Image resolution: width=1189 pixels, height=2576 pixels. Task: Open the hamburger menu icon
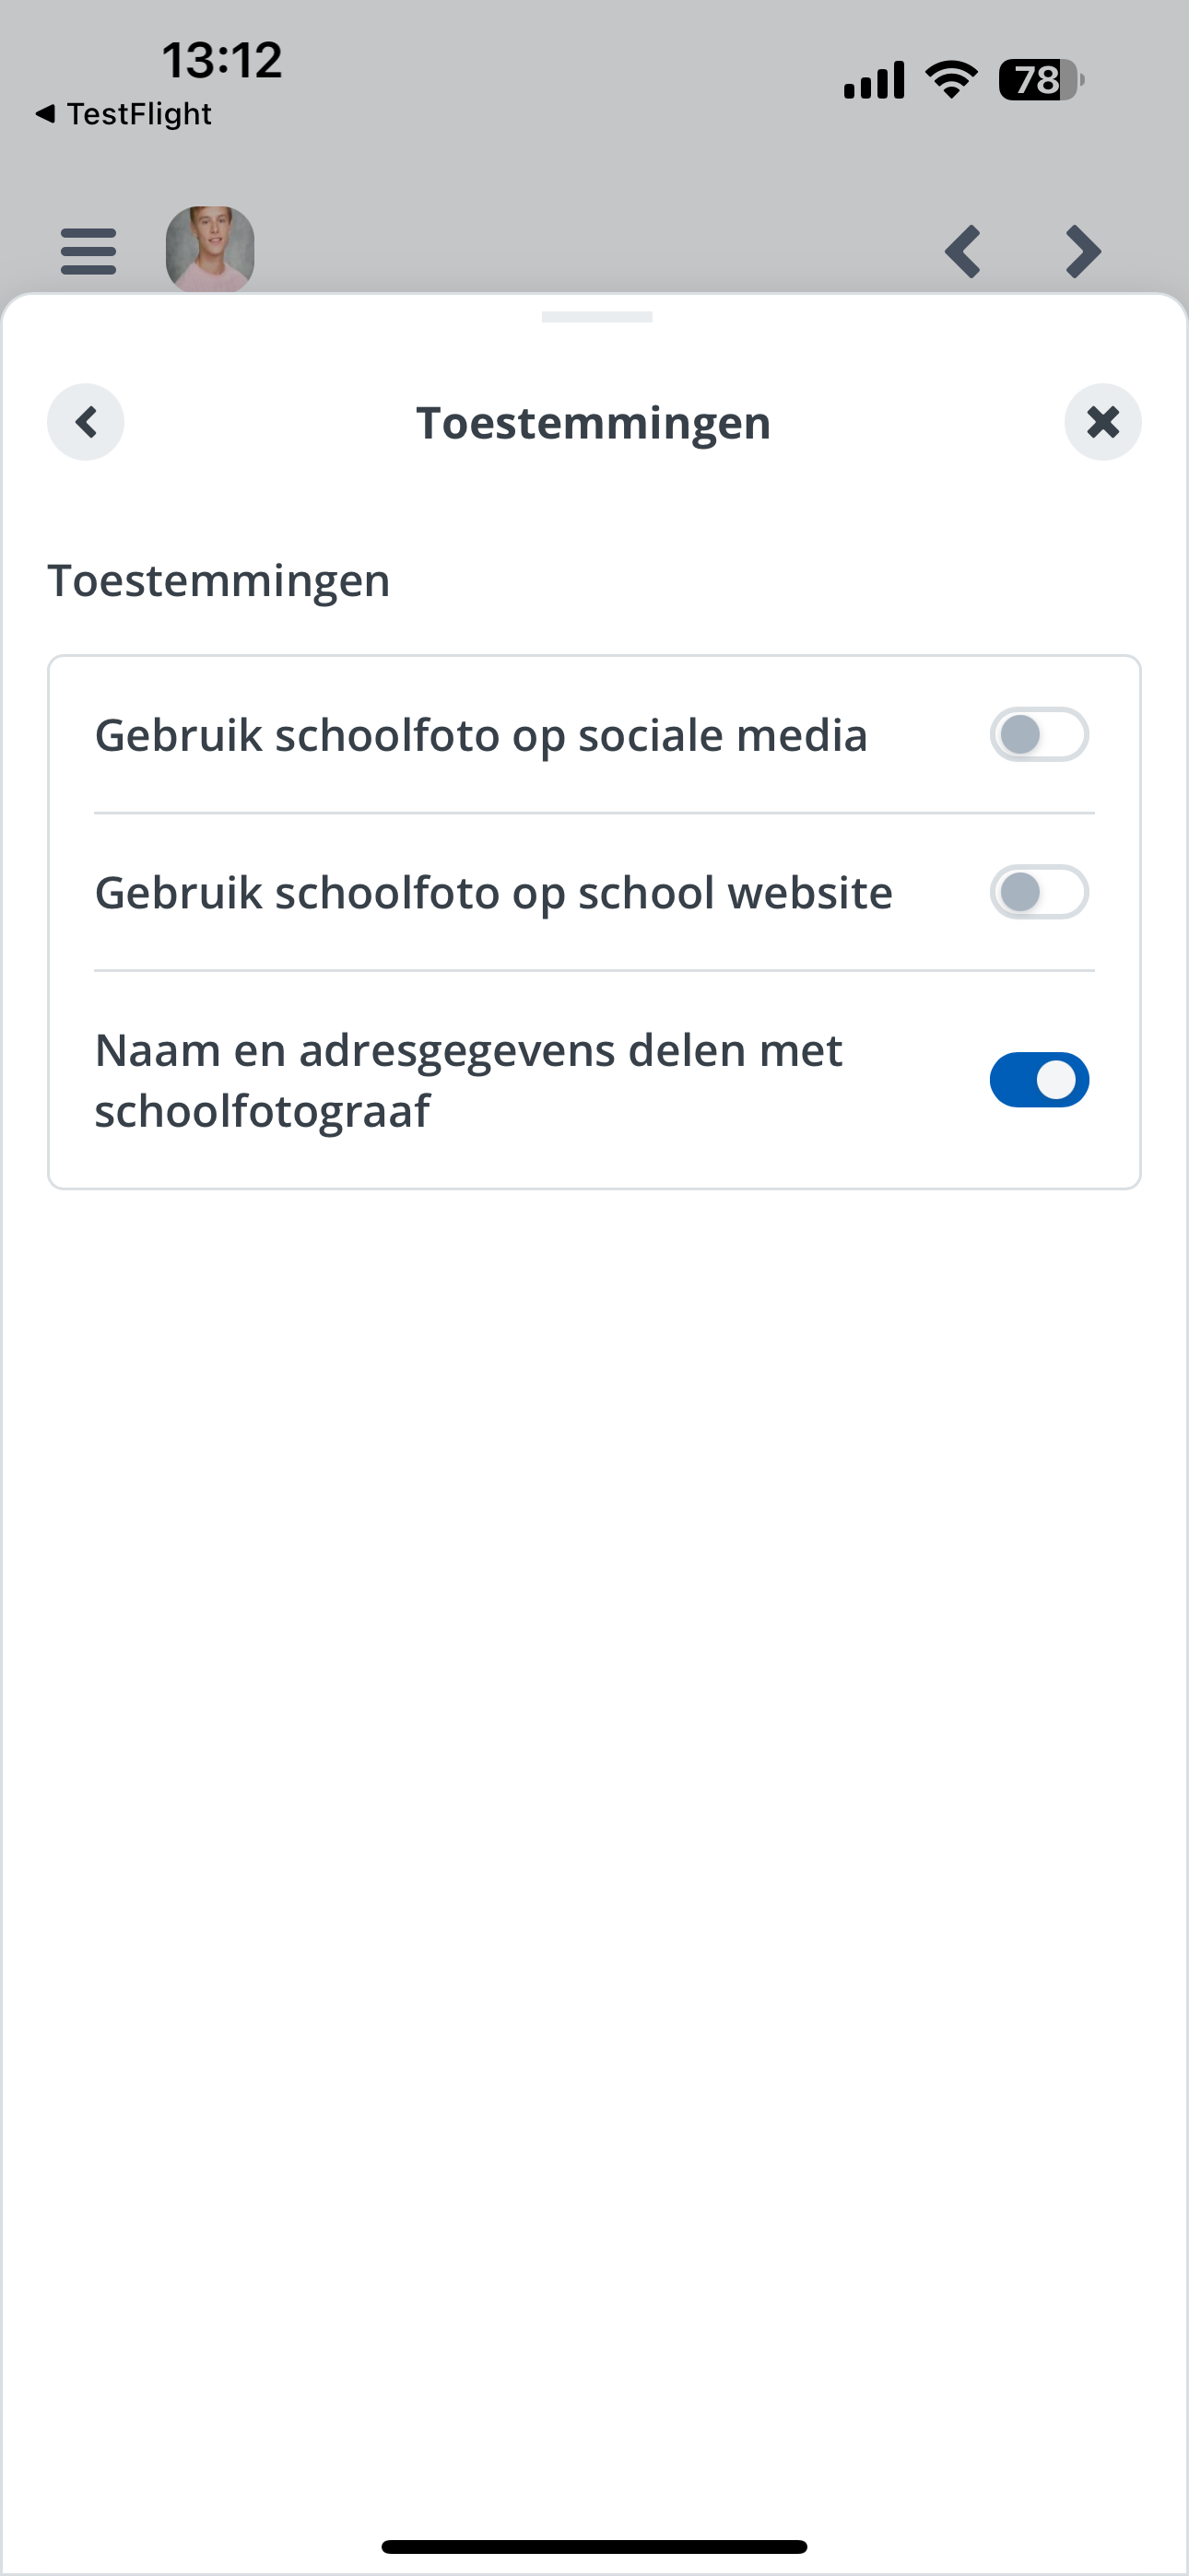(88, 251)
